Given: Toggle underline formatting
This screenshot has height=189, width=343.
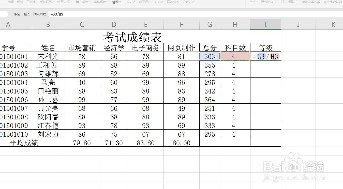Looking at the screenshot, I should coord(31,2).
